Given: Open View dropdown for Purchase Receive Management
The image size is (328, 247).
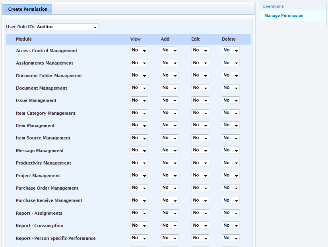Looking at the screenshot, I should pyautogui.click(x=139, y=200).
